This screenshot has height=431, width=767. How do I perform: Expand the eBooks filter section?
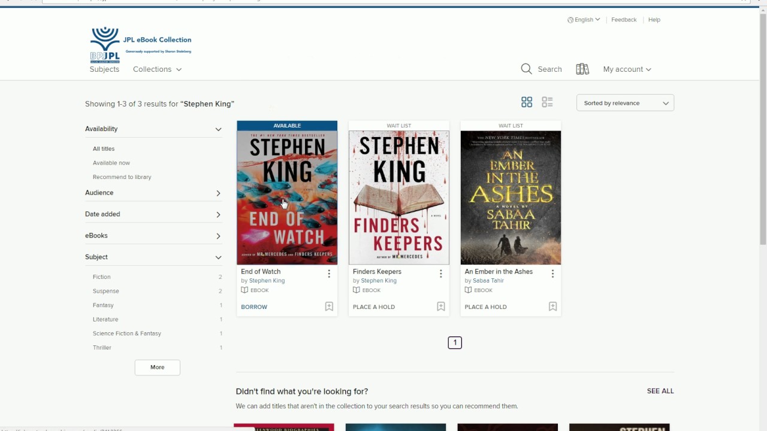153,236
